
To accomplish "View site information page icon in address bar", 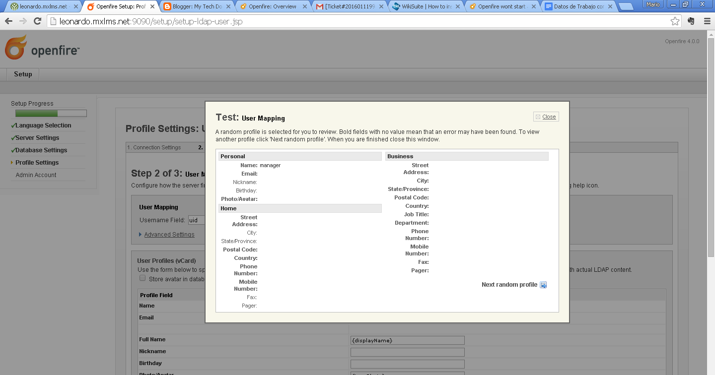I will coord(54,21).
